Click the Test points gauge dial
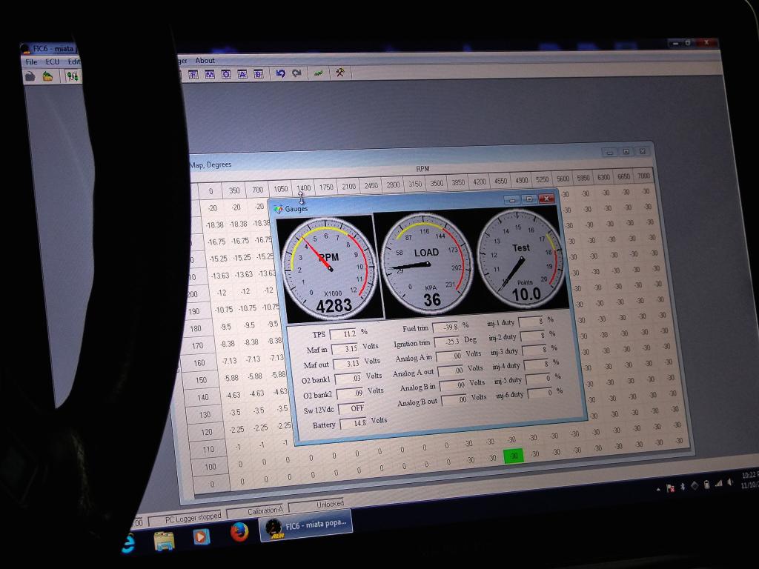The image size is (759, 569). [x=521, y=259]
